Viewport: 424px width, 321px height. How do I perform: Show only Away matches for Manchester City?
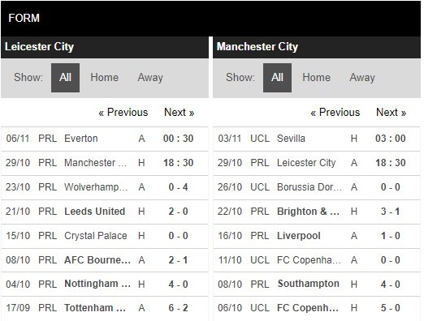click(362, 78)
